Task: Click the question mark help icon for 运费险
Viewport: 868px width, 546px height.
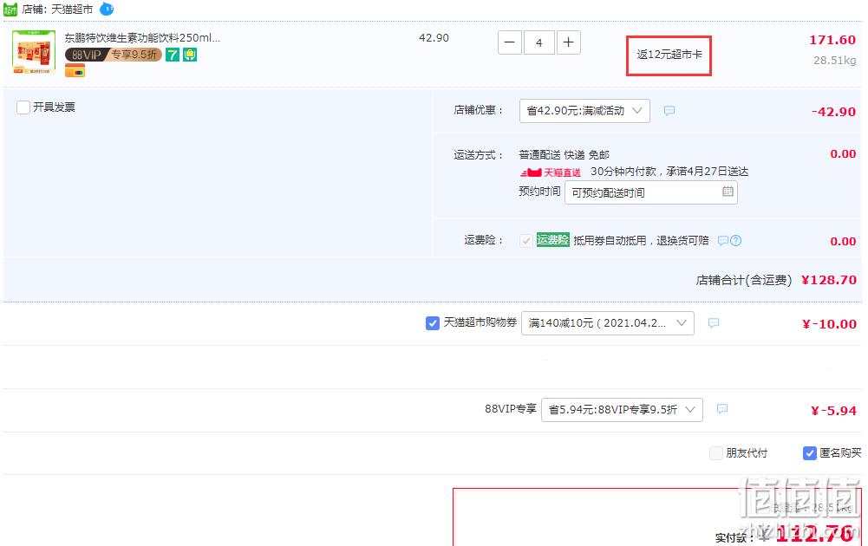Action: 735,241
